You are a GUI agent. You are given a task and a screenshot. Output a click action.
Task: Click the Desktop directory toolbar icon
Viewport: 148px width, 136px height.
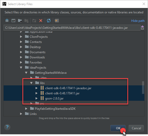pyautogui.click(x=13, y=20)
